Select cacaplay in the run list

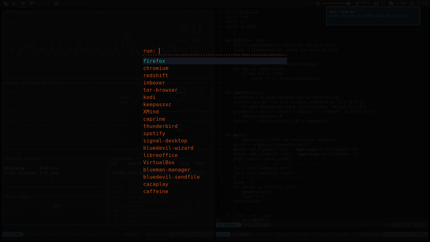[x=215, y=184]
